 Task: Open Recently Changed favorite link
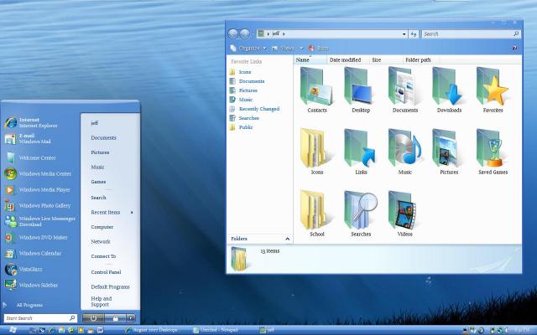pos(255,109)
